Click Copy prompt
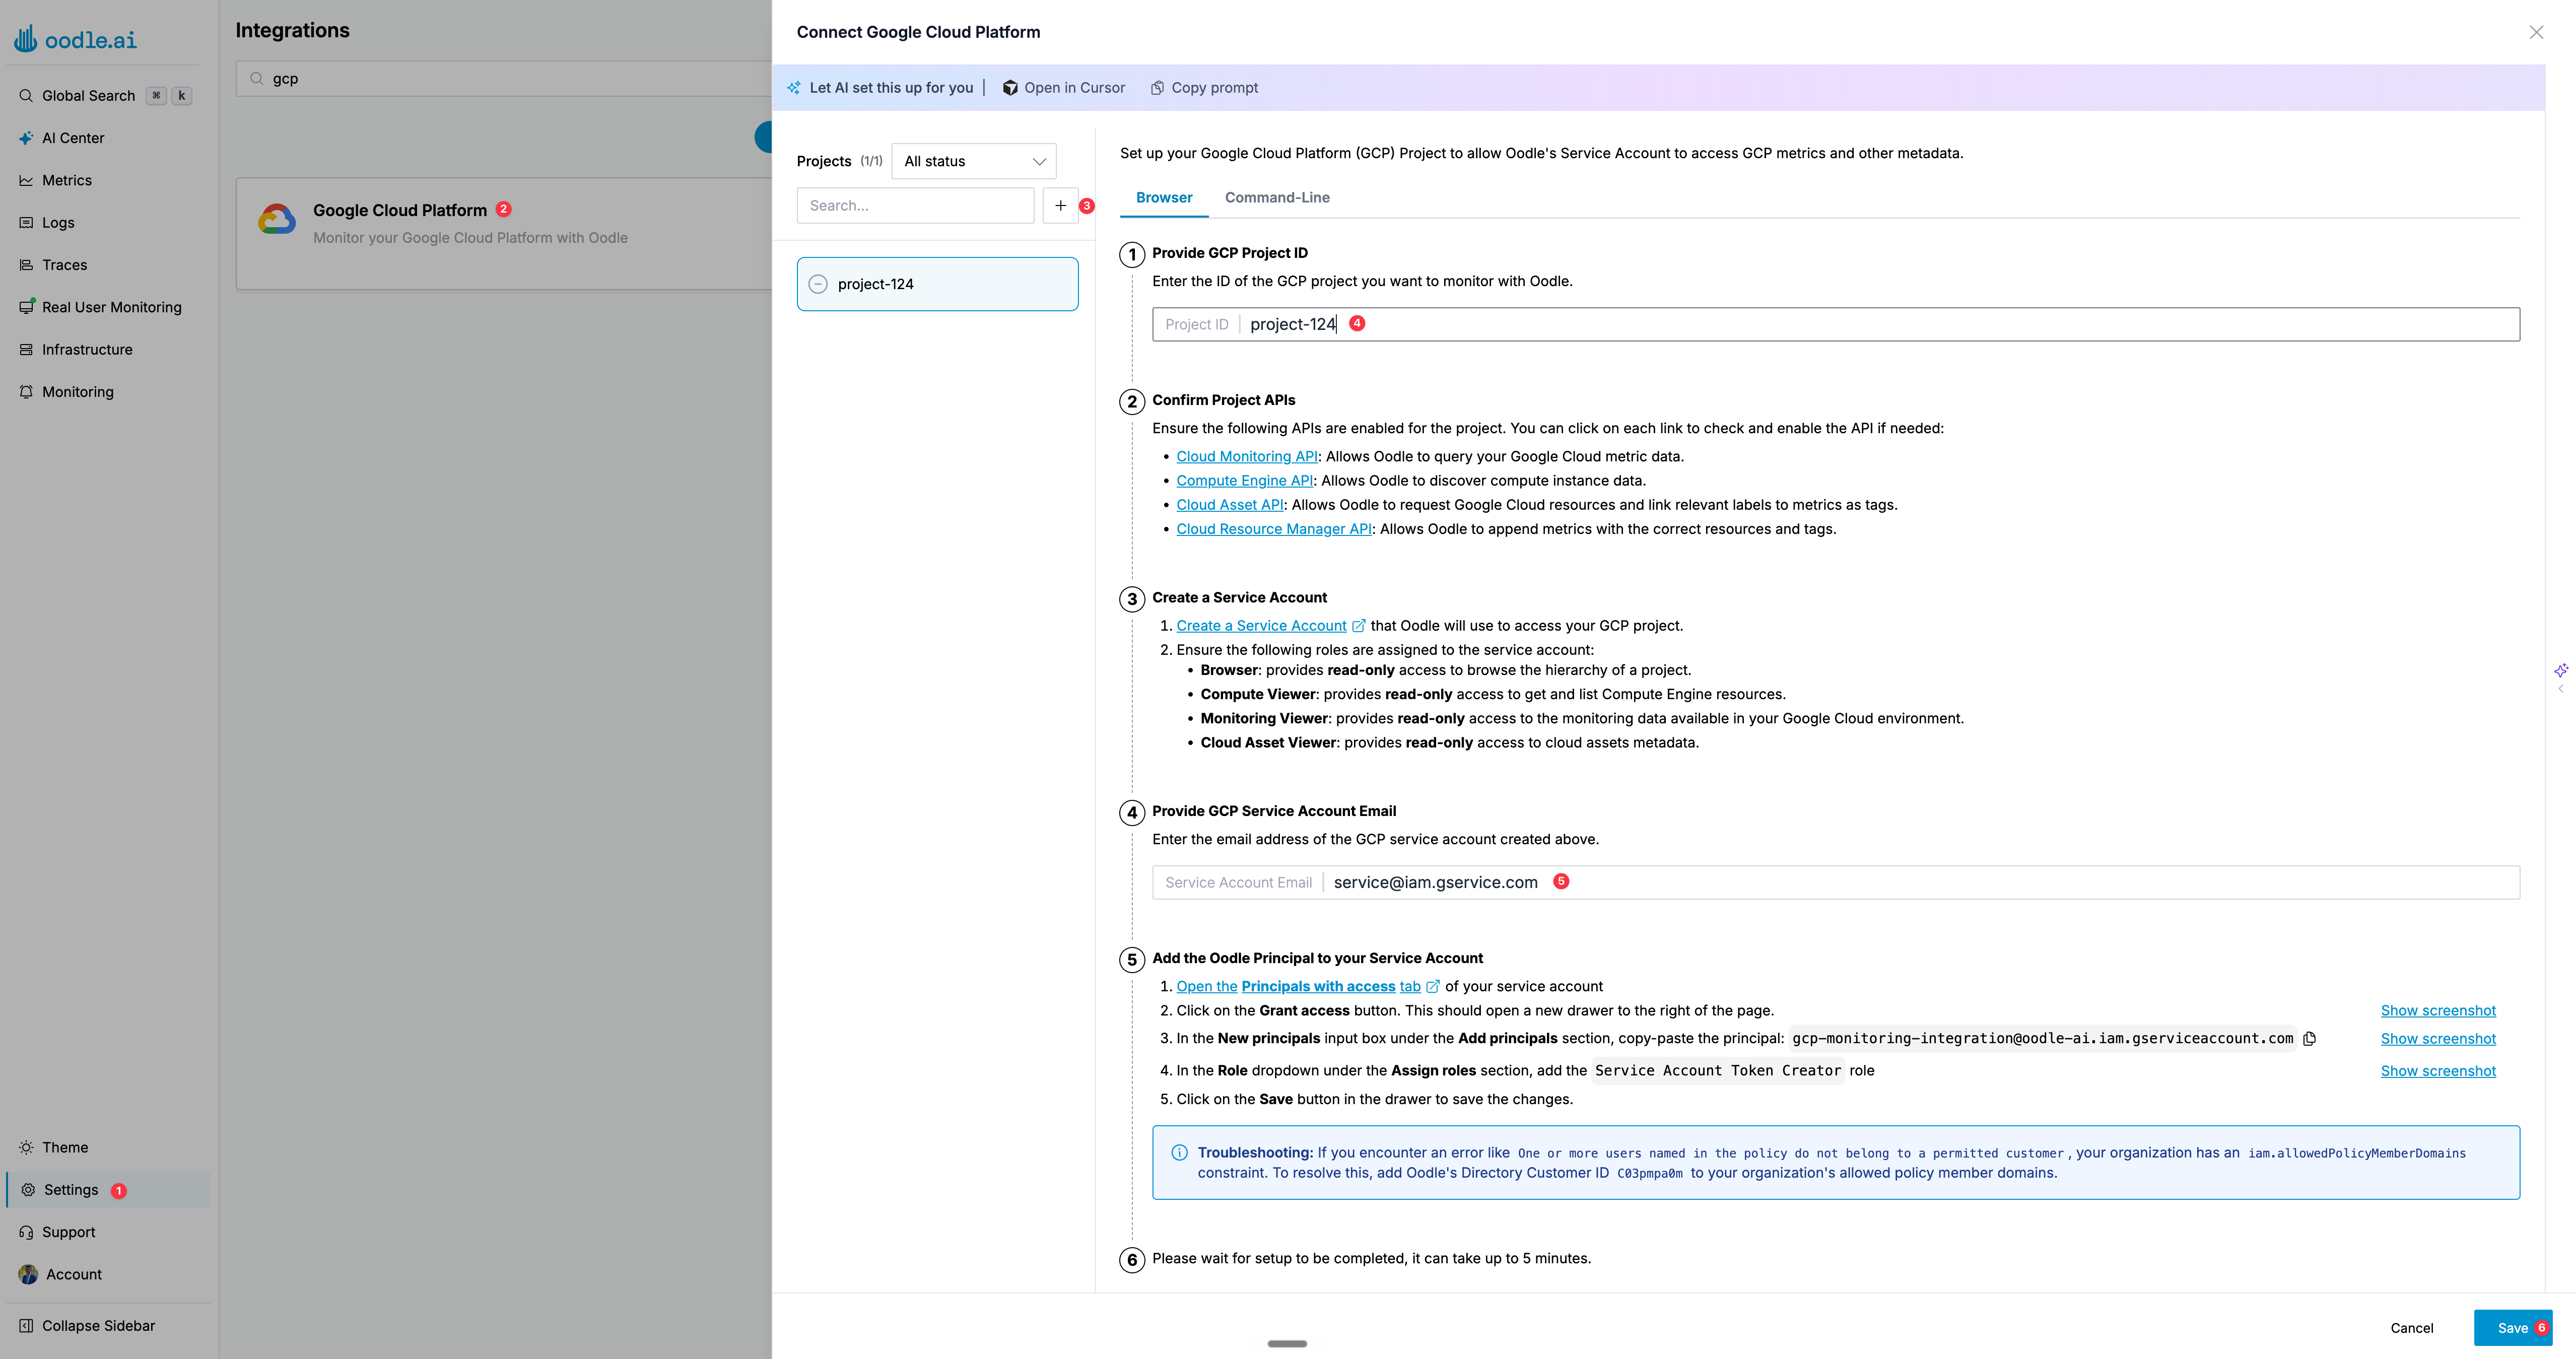 pos(1204,88)
